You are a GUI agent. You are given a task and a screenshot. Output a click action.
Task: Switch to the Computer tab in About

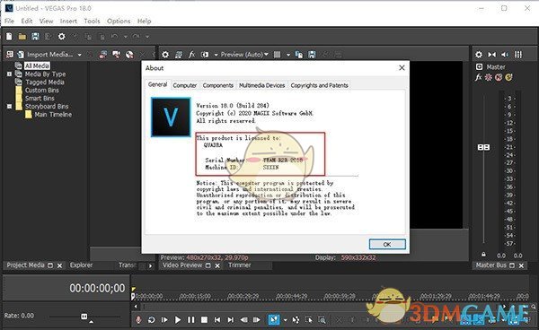(x=184, y=85)
